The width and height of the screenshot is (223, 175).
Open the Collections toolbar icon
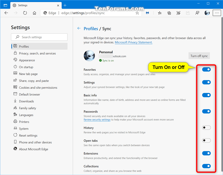(x=169, y=13)
